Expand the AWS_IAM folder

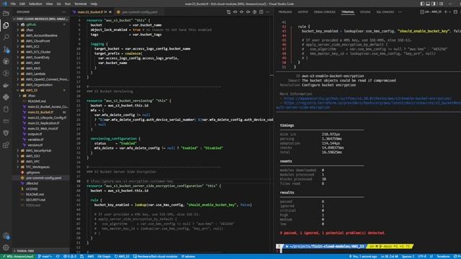(32, 63)
